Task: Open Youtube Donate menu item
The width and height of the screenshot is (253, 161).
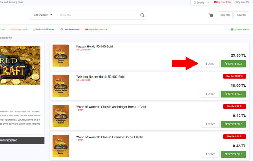Action: tap(96, 29)
